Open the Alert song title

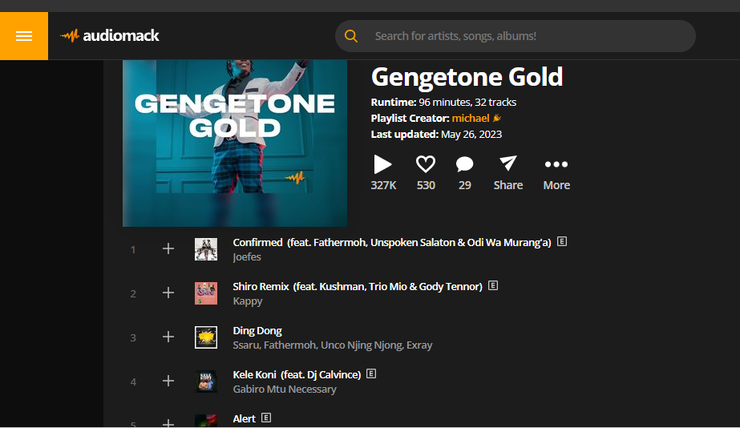244,418
